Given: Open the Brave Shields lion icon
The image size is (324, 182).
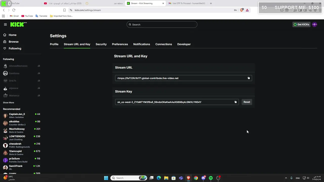Looking at the screenshot, I should point(241,10).
